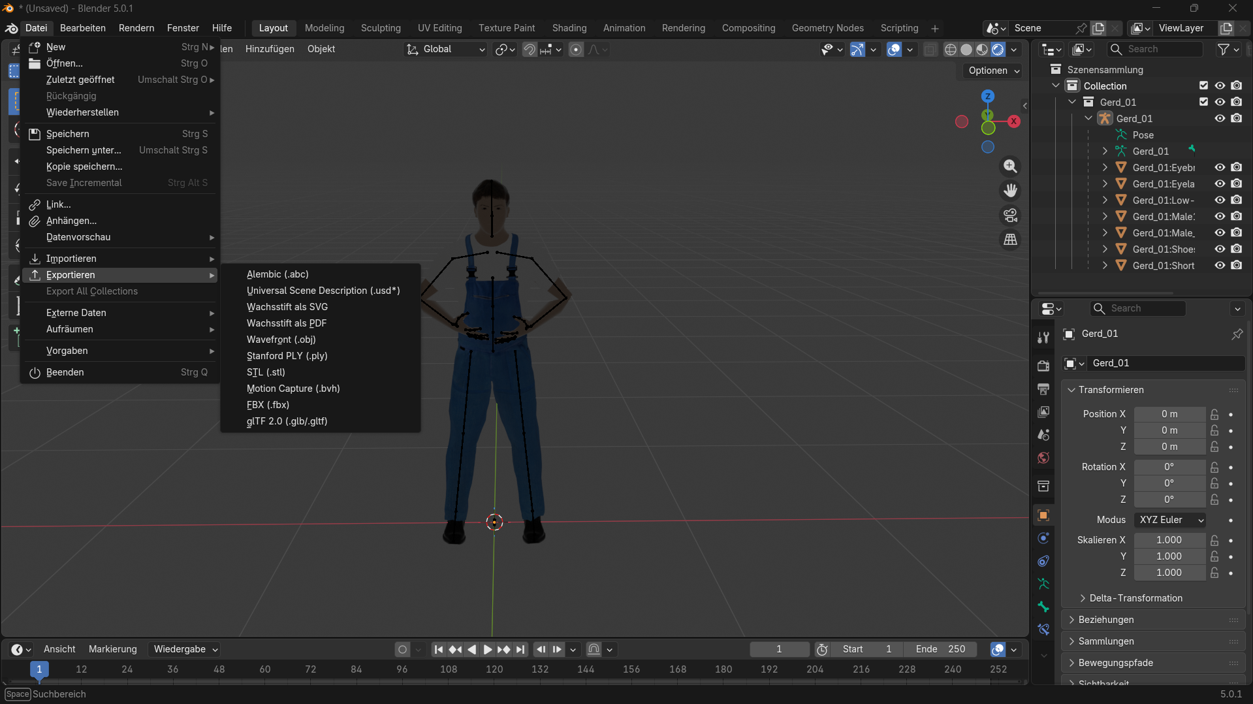The width and height of the screenshot is (1253, 704).
Task: Toggle the camera view icon
Action: tap(1010, 216)
